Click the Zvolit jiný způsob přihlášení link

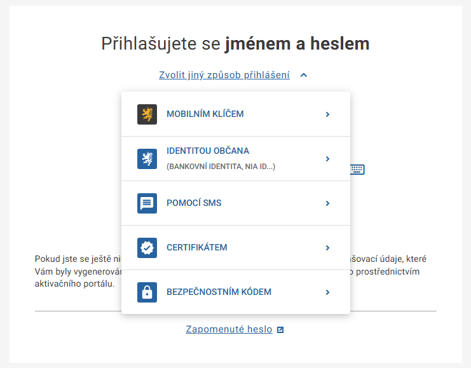[x=224, y=75]
